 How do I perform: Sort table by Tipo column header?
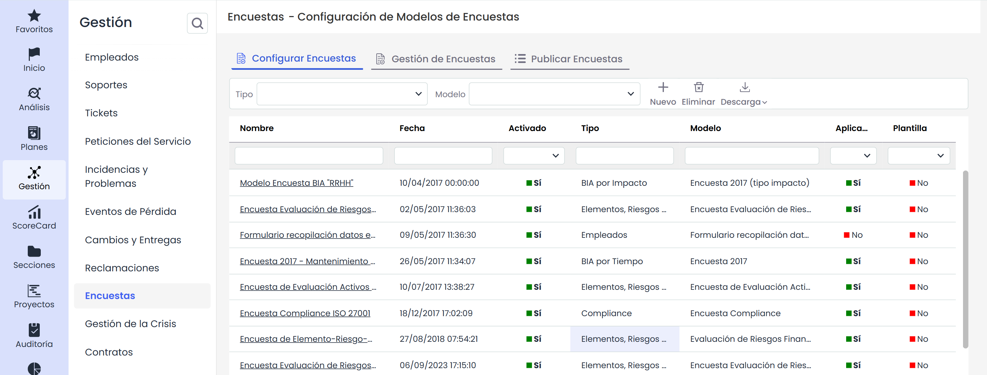click(590, 128)
